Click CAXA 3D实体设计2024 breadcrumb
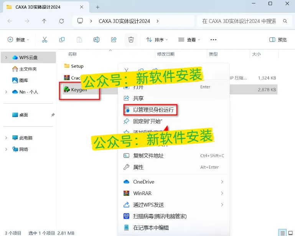The image size is (295, 236). point(124,21)
